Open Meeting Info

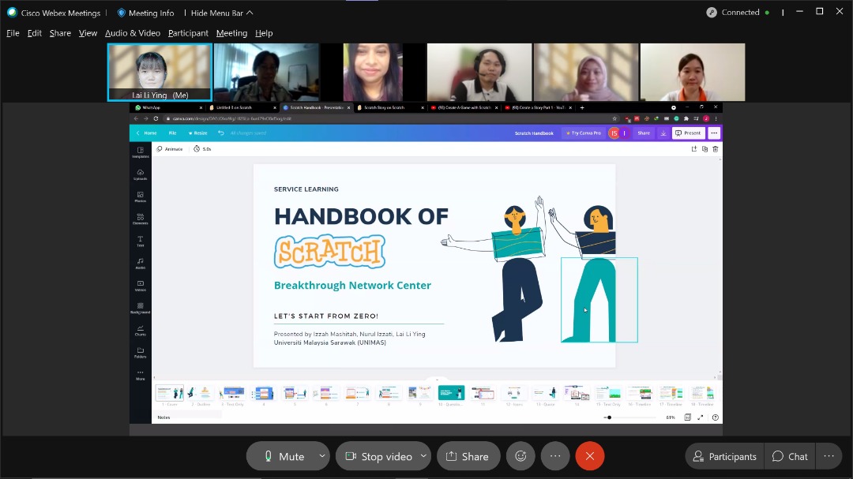pyautogui.click(x=146, y=13)
